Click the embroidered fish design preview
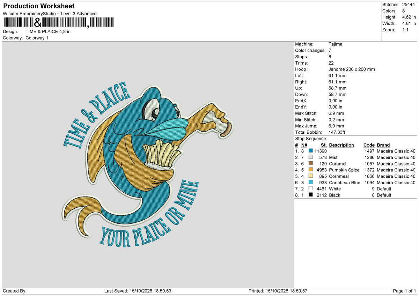419x296 pixels. pyautogui.click(x=148, y=165)
